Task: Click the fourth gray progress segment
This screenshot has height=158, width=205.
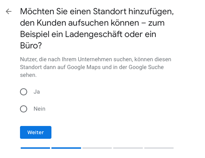Action: coord(128,148)
